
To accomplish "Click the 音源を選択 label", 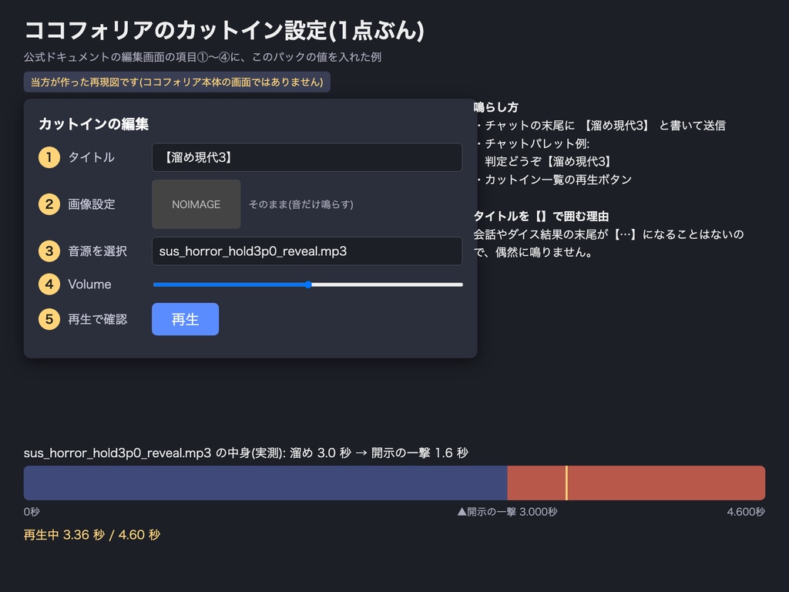I will [98, 251].
